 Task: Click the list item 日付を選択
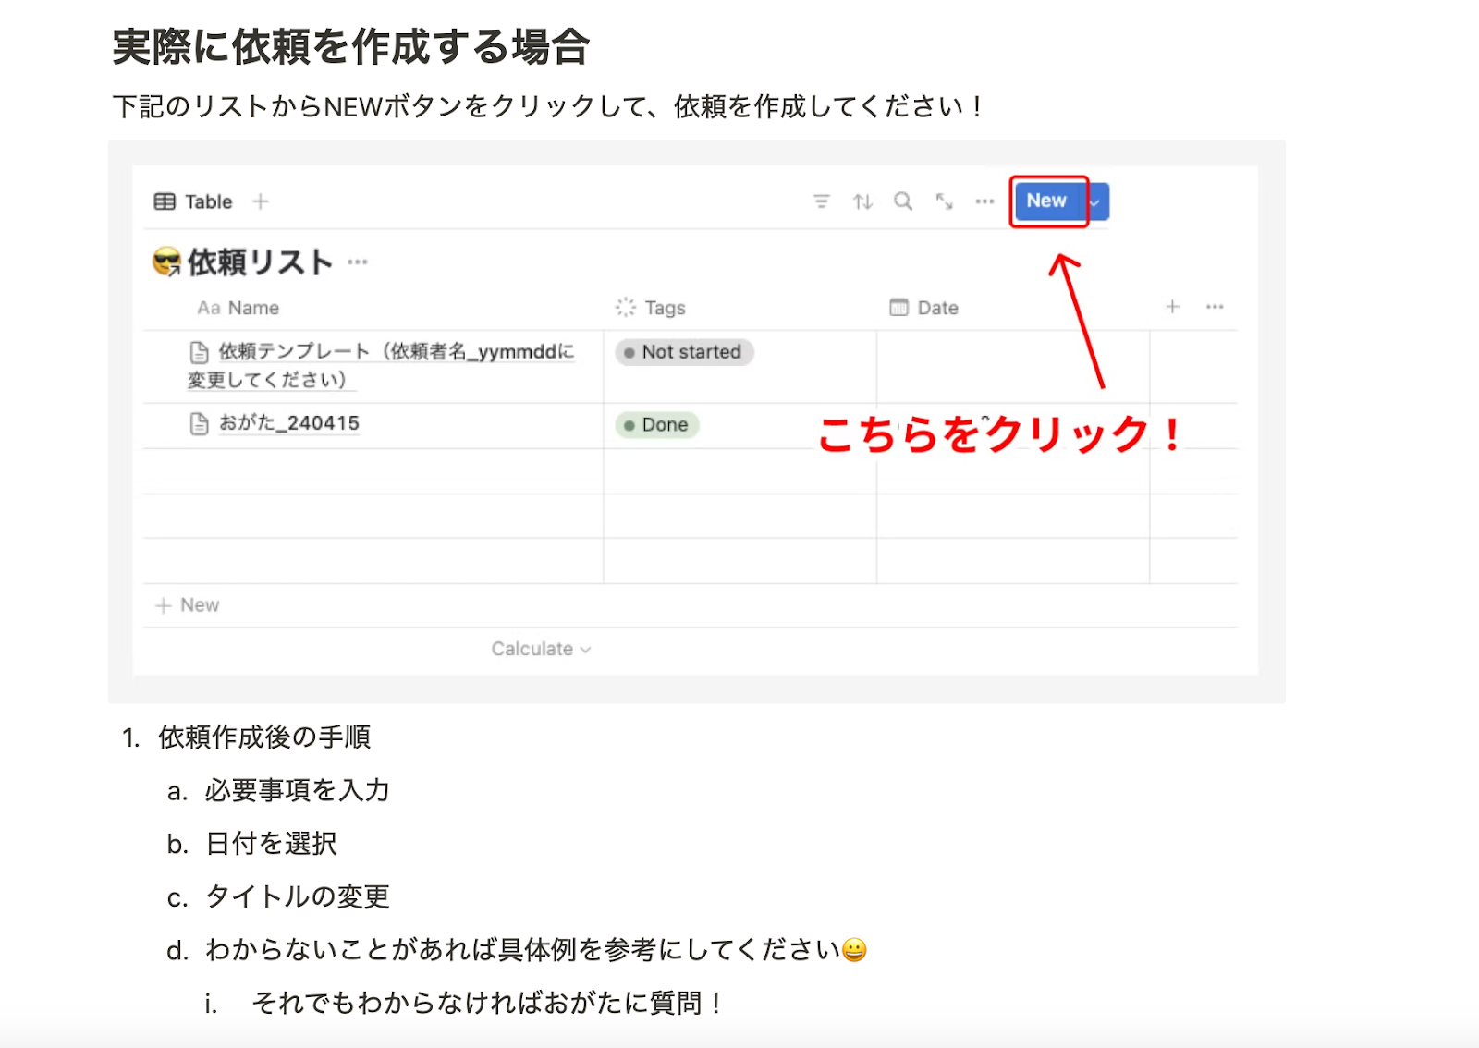point(271,844)
